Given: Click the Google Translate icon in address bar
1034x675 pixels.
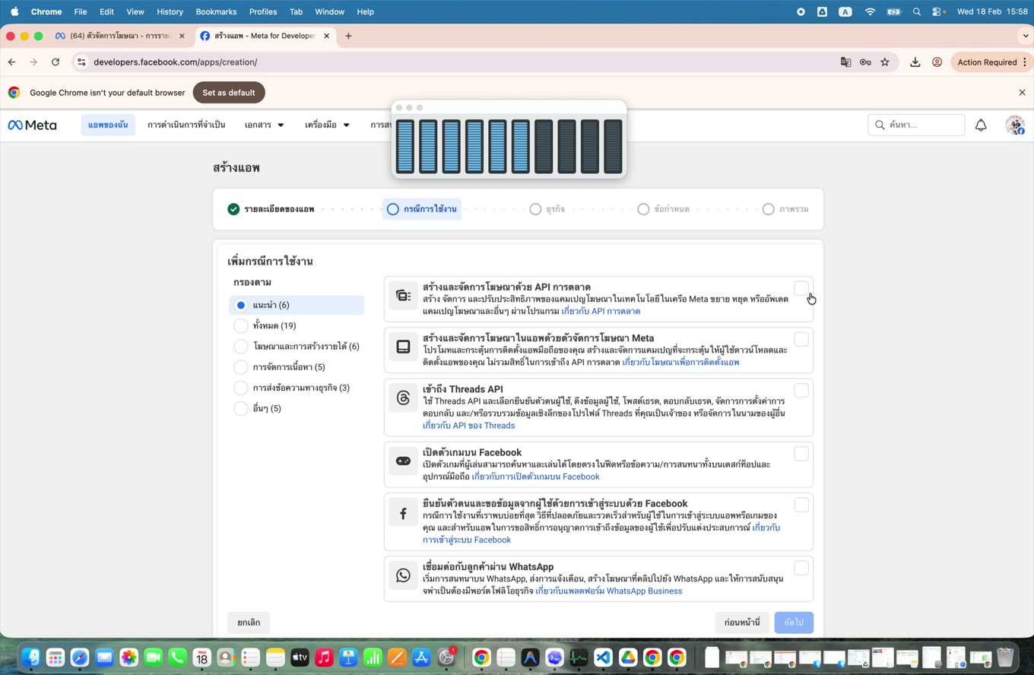Looking at the screenshot, I should [845, 62].
